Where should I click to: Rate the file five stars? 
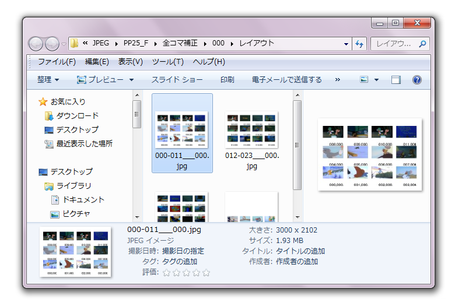click(x=206, y=273)
